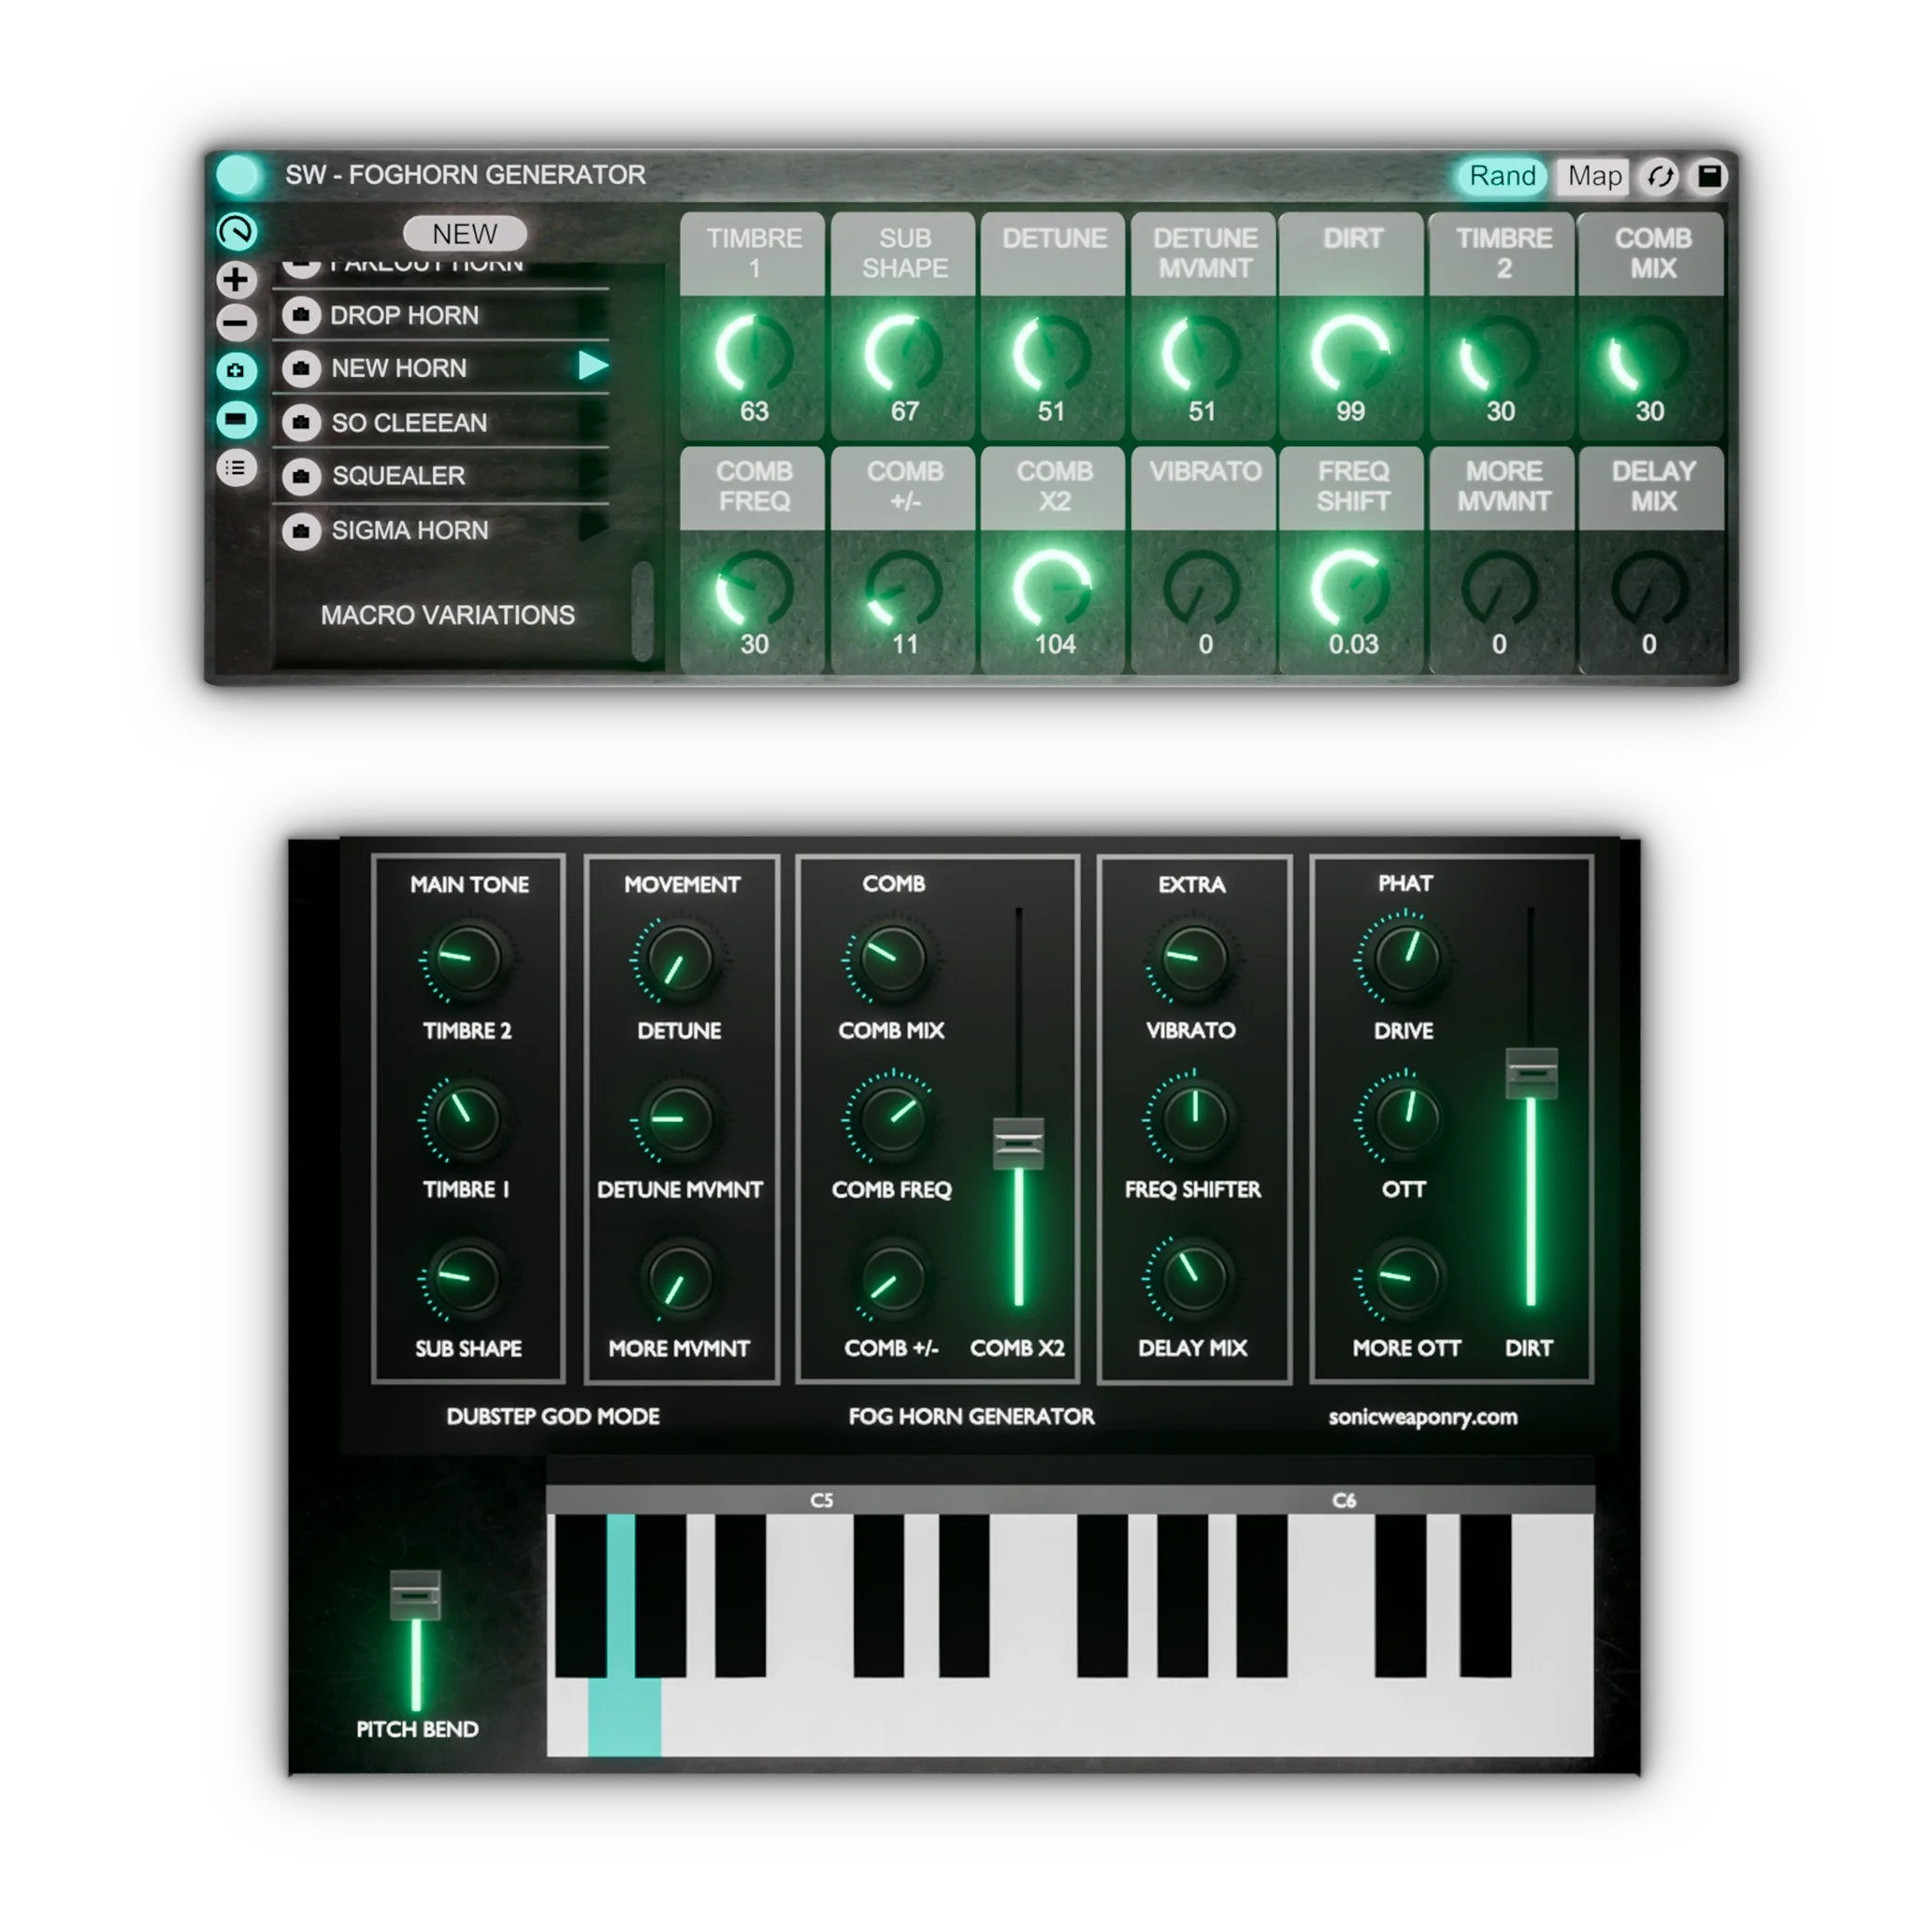The image size is (1915, 1915).
Task: Click DETUNE knob in MOVEMENT panel
Action: (679, 959)
